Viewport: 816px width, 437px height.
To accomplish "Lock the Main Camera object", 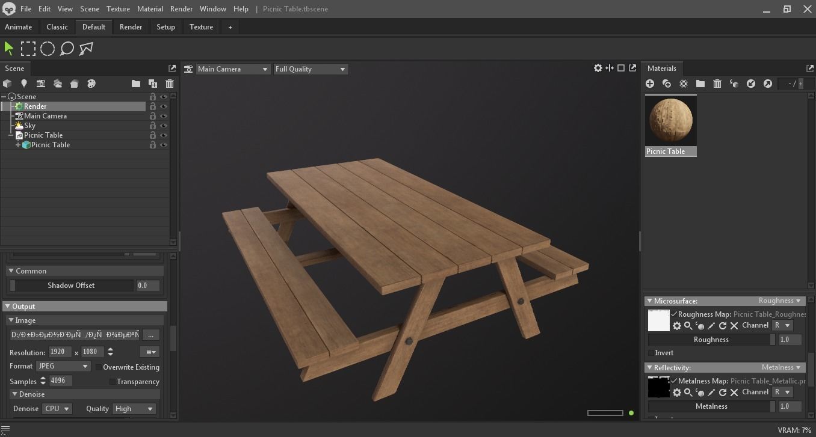I will (x=153, y=116).
